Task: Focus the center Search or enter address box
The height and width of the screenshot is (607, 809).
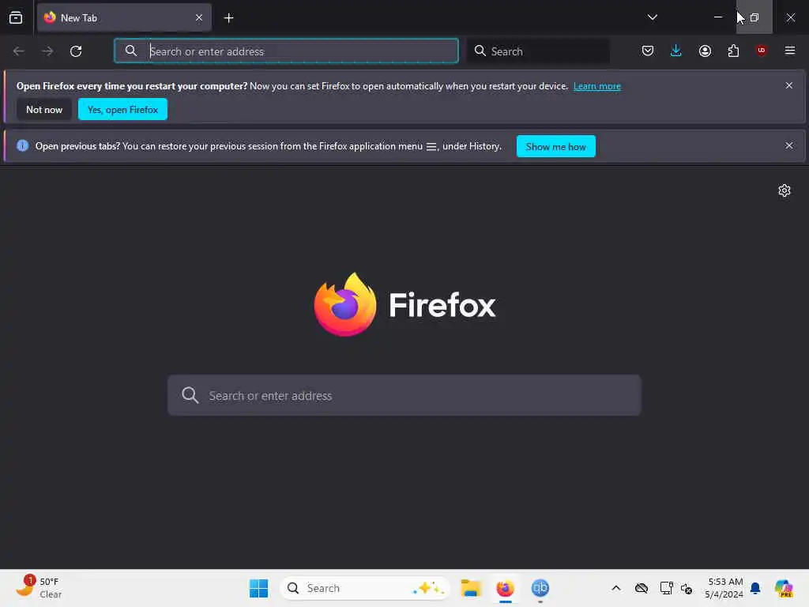Action: (x=404, y=395)
